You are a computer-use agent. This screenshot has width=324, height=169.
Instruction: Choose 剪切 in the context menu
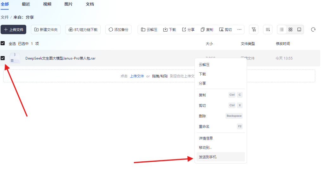(x=221, y=106)
